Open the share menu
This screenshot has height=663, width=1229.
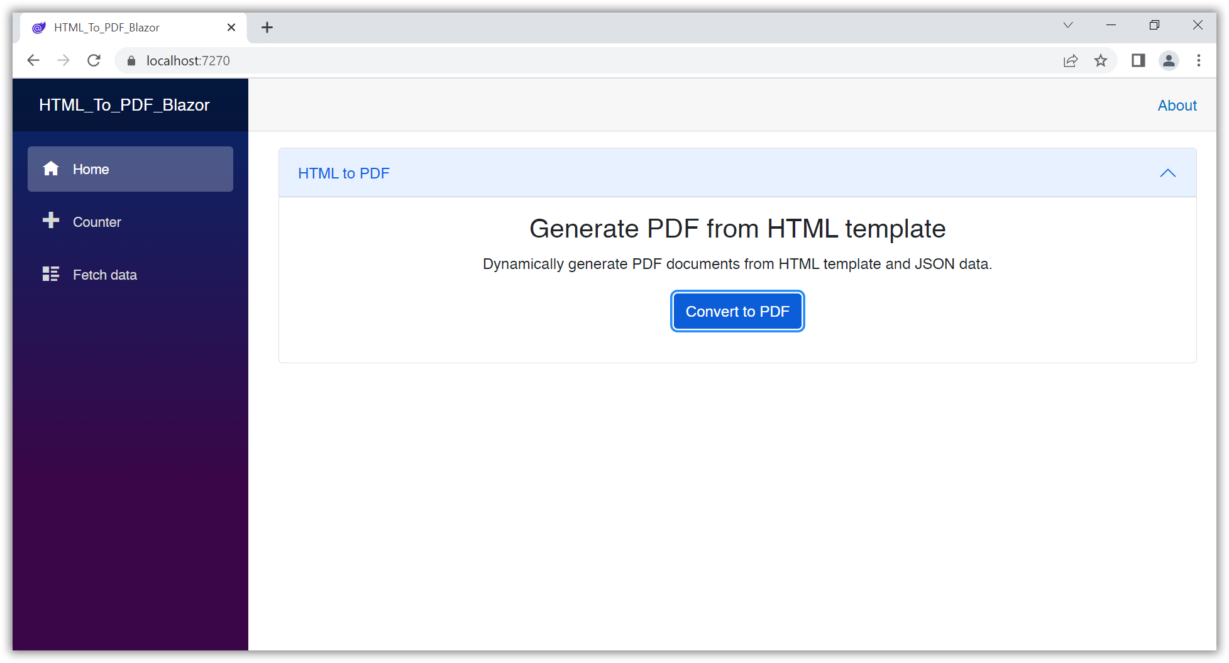tap(1071, 60)
